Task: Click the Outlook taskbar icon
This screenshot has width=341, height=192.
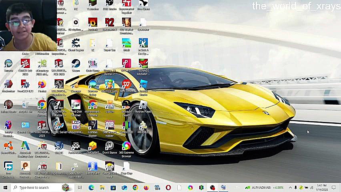Action: 124,188
